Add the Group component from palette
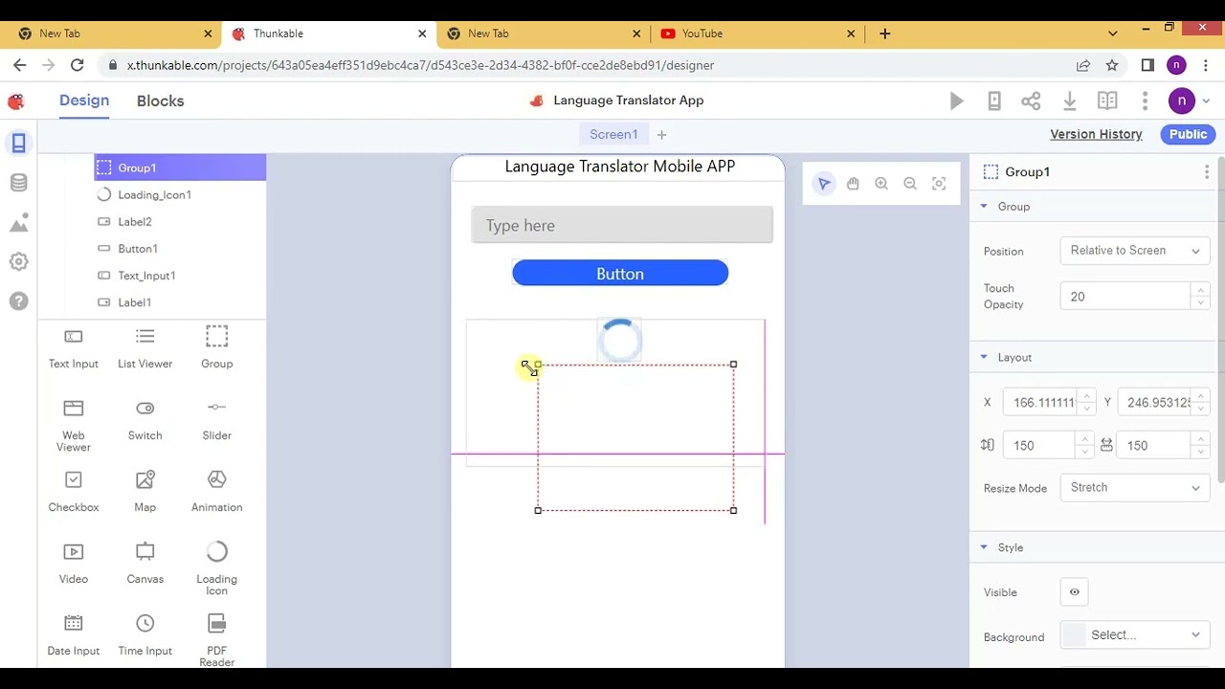Image resolution: width=1225 pixels, height=689 pixels. pyautogui.click(x=217, y=348)
